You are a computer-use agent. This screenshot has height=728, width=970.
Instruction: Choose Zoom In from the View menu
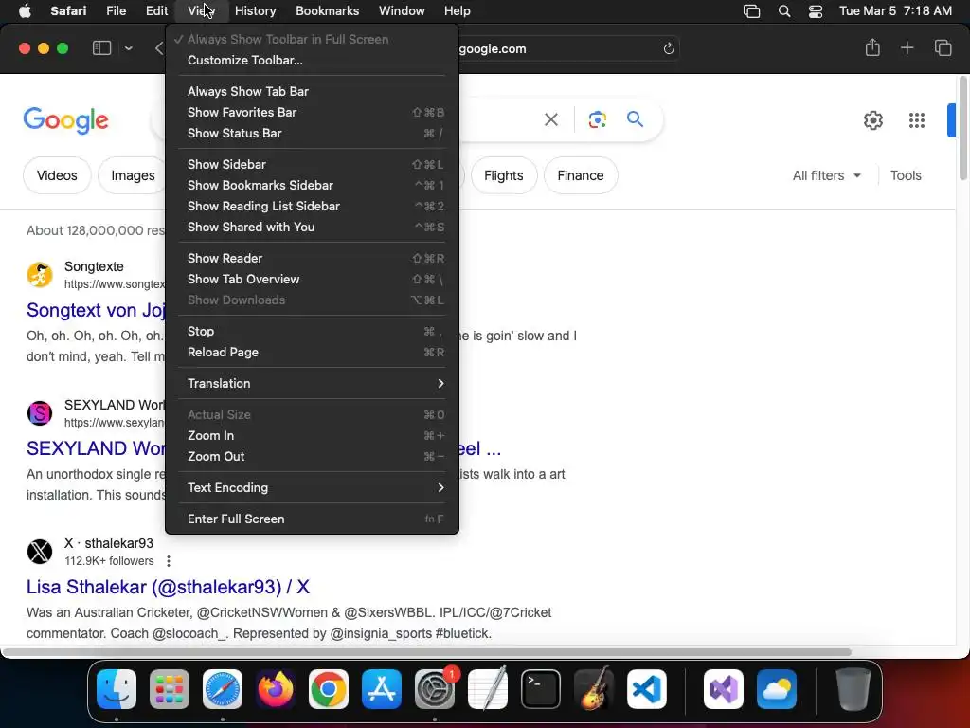coord(312,436)
